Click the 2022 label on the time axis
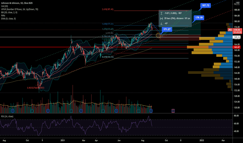Viewport: 243px width, 143px height. (202, 140)
